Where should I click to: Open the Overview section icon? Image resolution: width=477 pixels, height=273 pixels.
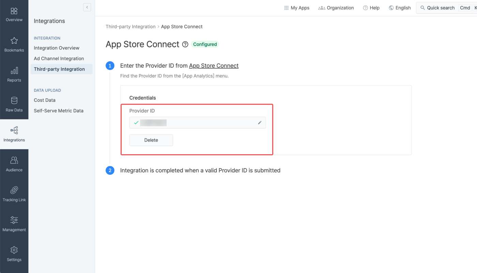pos(14,11)
